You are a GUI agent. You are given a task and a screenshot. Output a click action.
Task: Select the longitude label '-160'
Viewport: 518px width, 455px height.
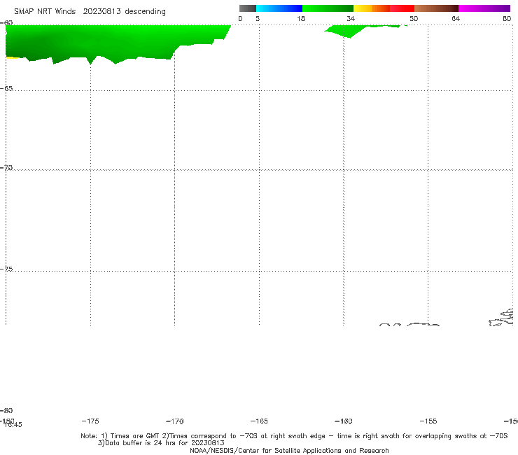tap(344, 421)
